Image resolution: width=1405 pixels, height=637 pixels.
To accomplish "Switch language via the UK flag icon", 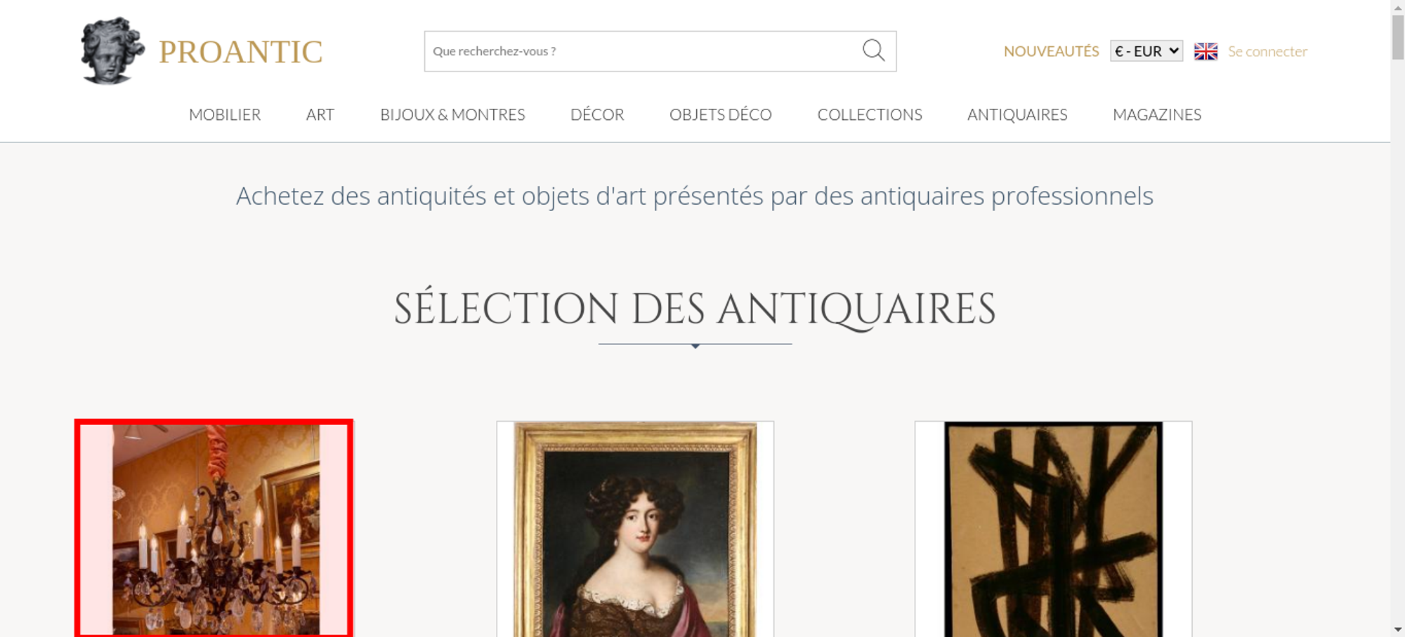I will coord(1205,51).
